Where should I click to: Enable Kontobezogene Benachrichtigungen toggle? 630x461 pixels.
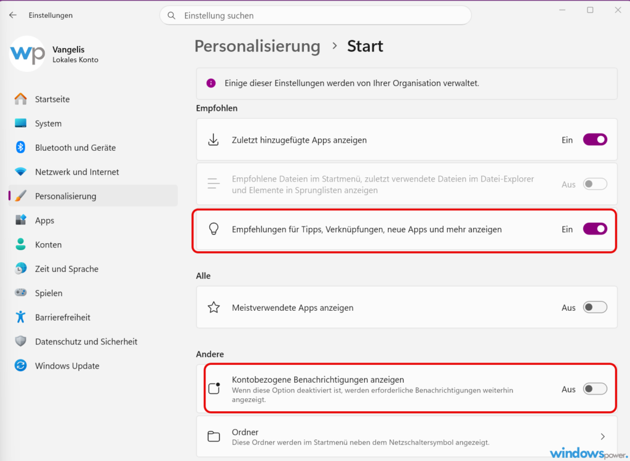[595, 389]
